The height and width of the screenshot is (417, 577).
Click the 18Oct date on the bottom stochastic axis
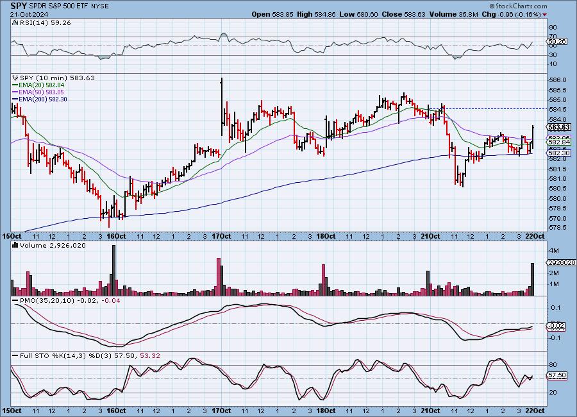tap(326, 411)
